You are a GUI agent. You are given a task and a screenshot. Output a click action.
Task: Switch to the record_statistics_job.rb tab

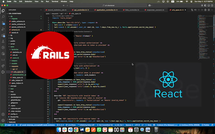coord(57,10)
